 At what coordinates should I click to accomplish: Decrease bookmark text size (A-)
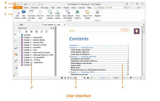point(47,32)
